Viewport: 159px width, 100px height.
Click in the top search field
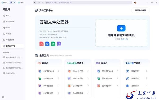click(x=82, y=3)
